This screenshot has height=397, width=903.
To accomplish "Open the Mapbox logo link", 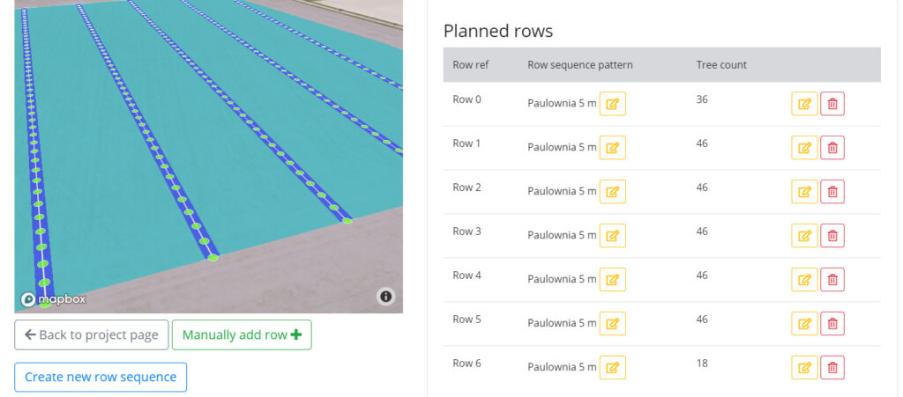I will [54, 299].
